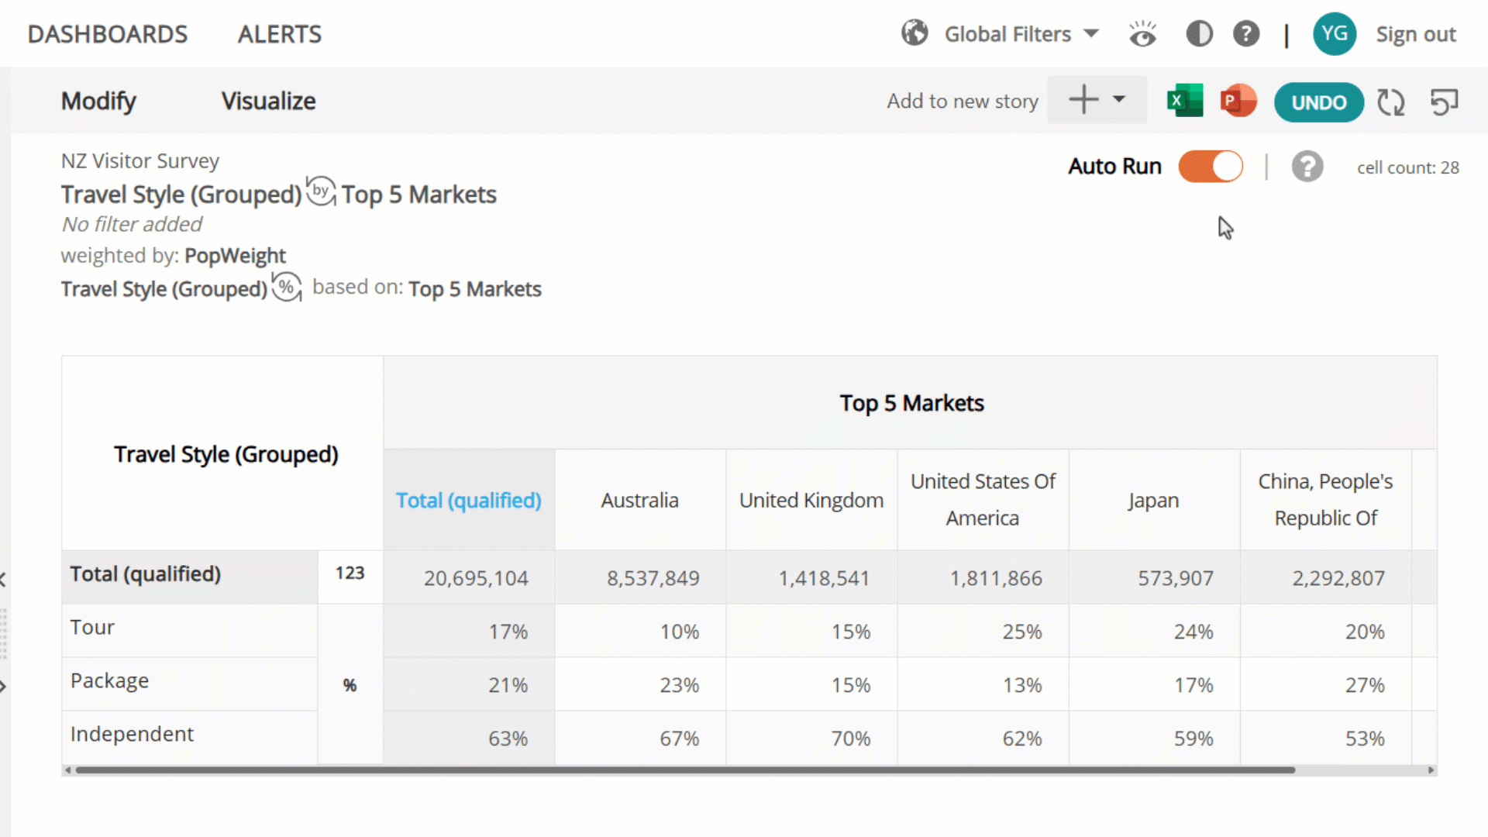Click the swap 'by' icon in title
Screen dimensions: 1488x837
[321, 191]
